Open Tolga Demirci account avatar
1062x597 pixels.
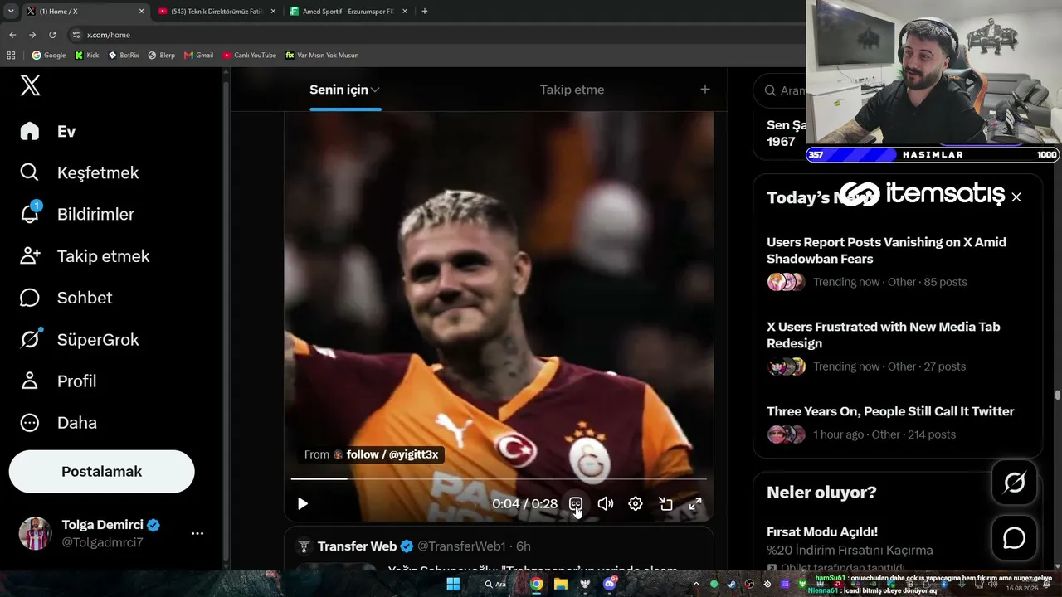pyautogui.click(x=35, y=533)
